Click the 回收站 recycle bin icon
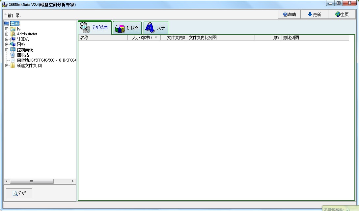This screenshot has width=359, height=211. 13,55
